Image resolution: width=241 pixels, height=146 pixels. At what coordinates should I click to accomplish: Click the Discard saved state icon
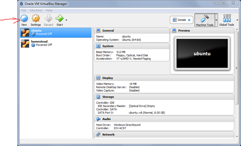click(x=49, y=18)
